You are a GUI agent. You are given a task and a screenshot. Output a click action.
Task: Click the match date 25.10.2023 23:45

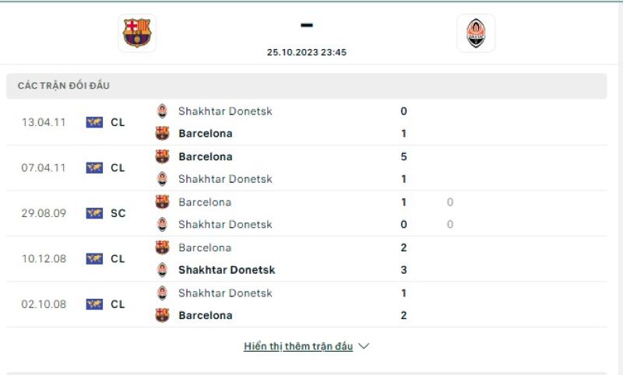click(x=306, y=52)
